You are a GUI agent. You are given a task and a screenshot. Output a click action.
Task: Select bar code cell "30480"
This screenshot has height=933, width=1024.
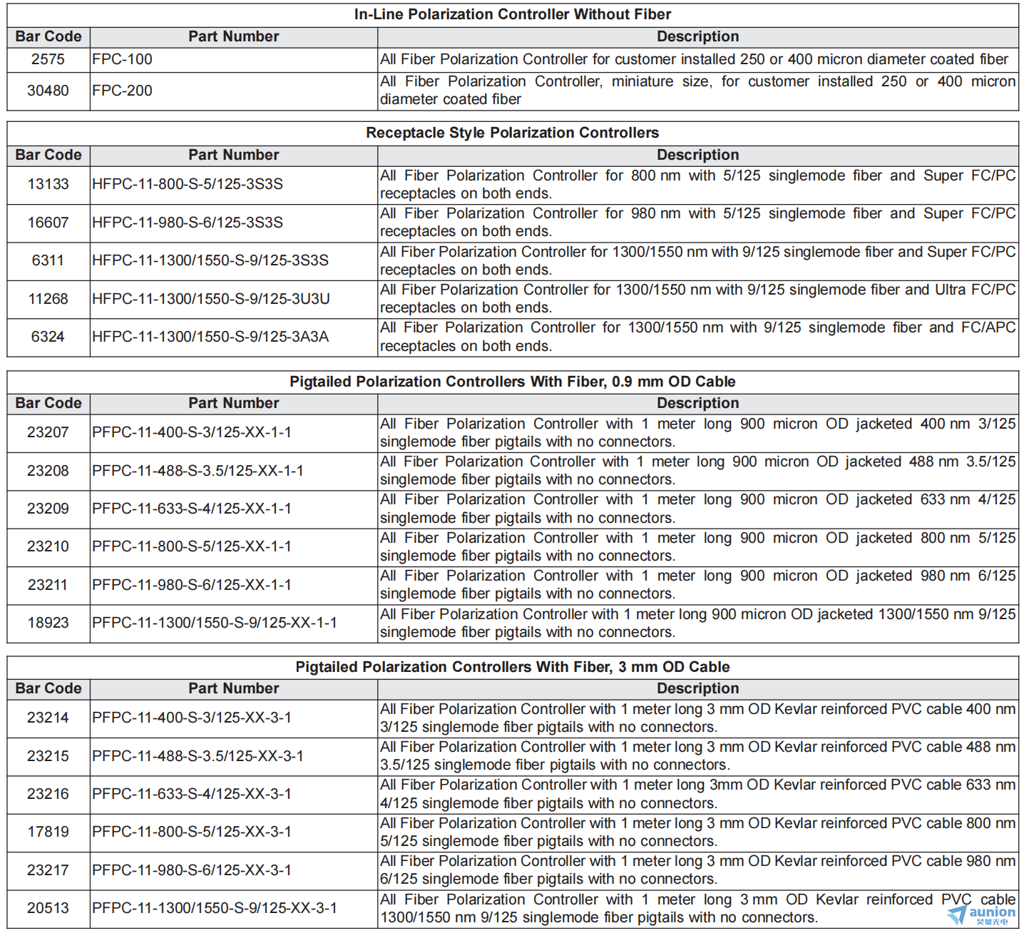[x=48, y=91]
